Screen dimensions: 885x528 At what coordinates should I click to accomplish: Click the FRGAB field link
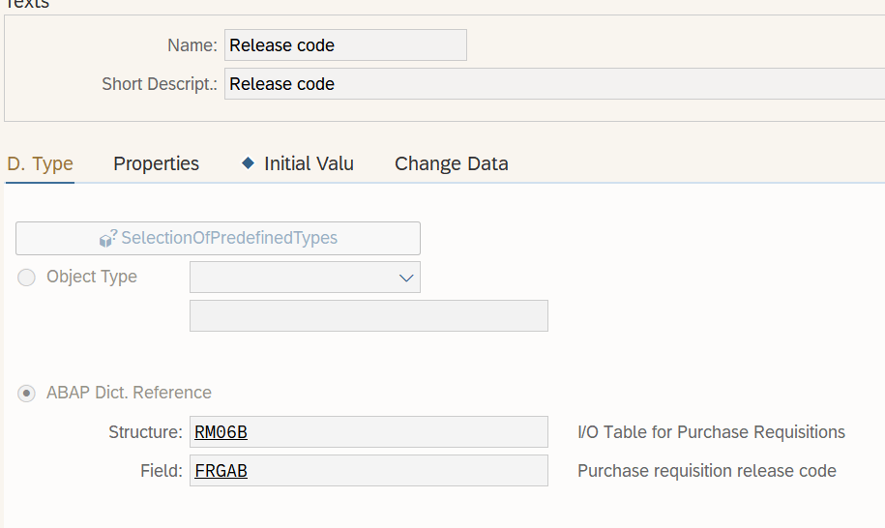coord(221,471)
